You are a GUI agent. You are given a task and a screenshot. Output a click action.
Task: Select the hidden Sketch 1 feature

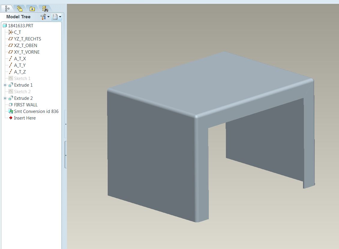coord(22,79)
